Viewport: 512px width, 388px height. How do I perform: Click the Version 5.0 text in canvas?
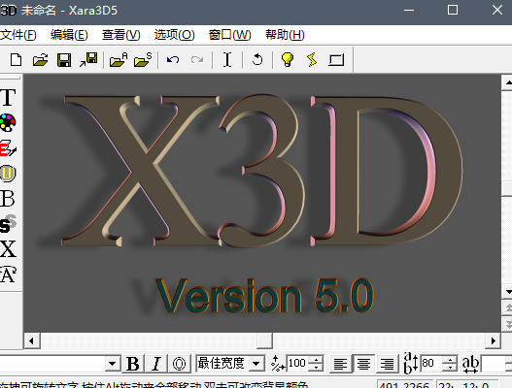(264, 296)
